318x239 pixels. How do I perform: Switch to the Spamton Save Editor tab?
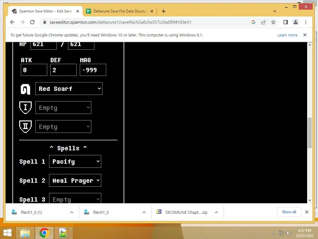pyautogui.click(x=45, y=11)
